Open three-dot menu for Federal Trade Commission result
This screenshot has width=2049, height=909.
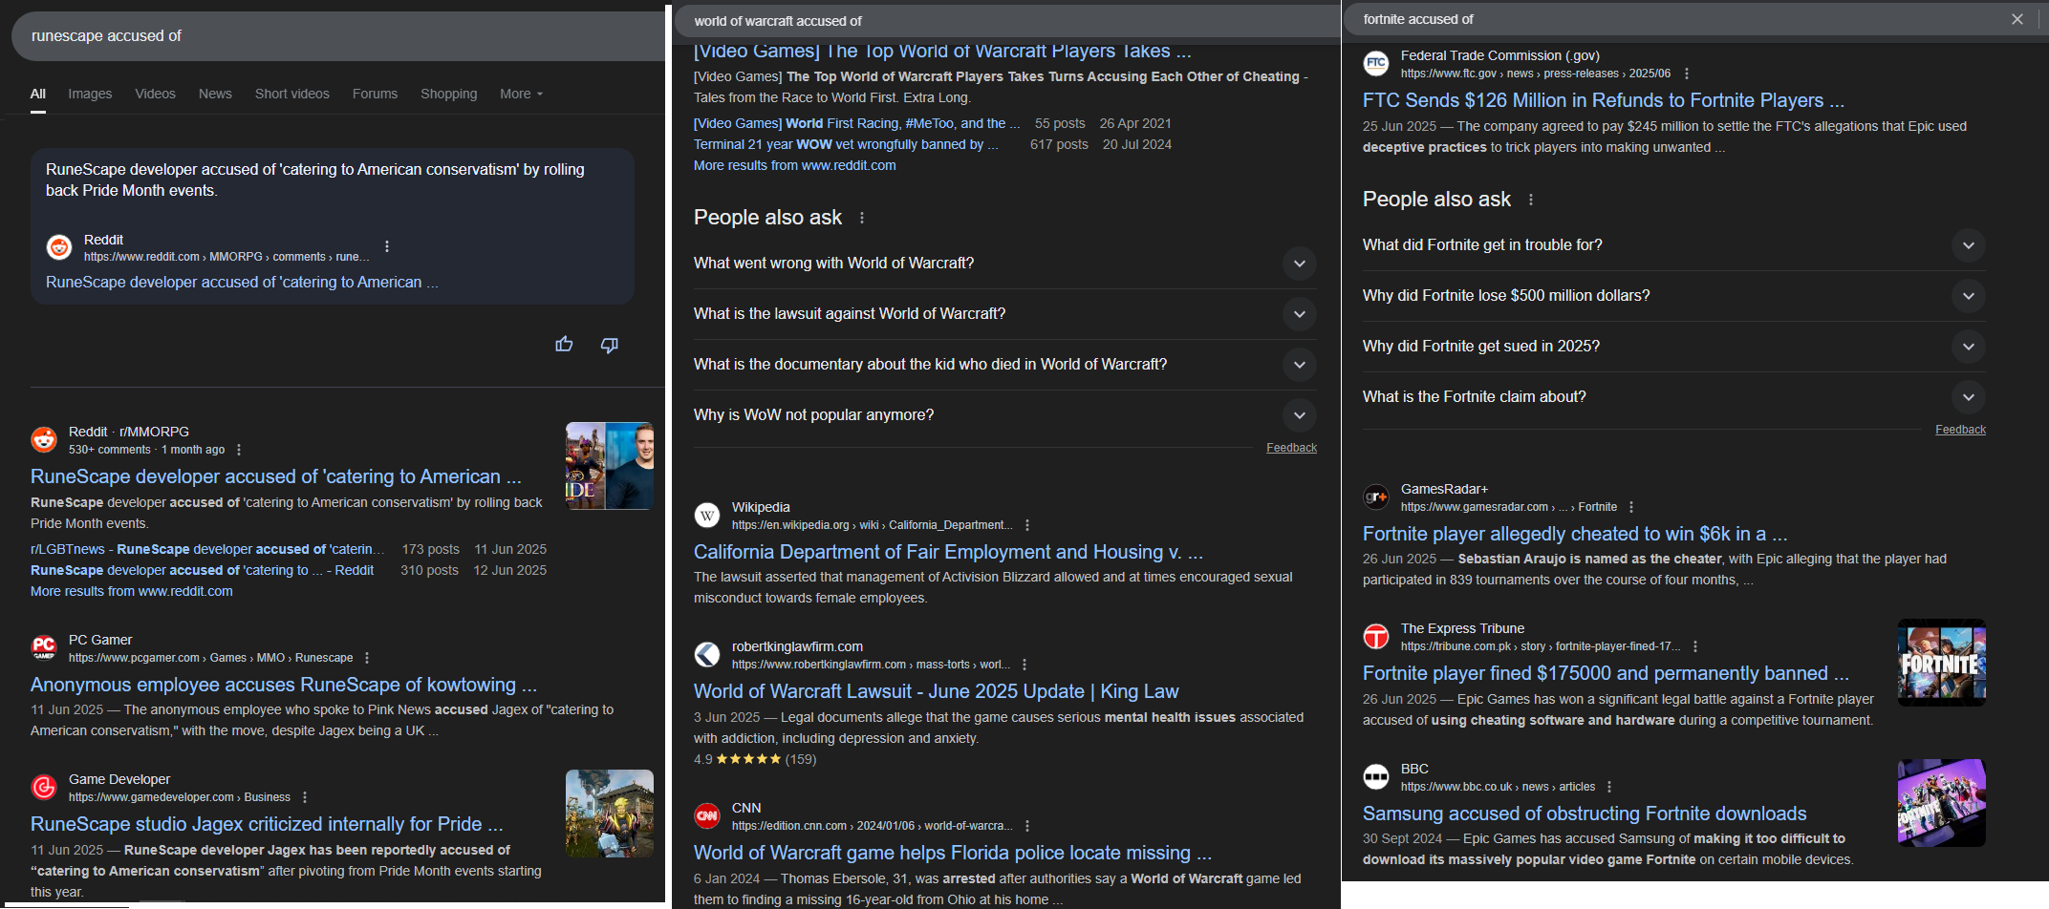pyautogui.click(x=1687, y=74)
